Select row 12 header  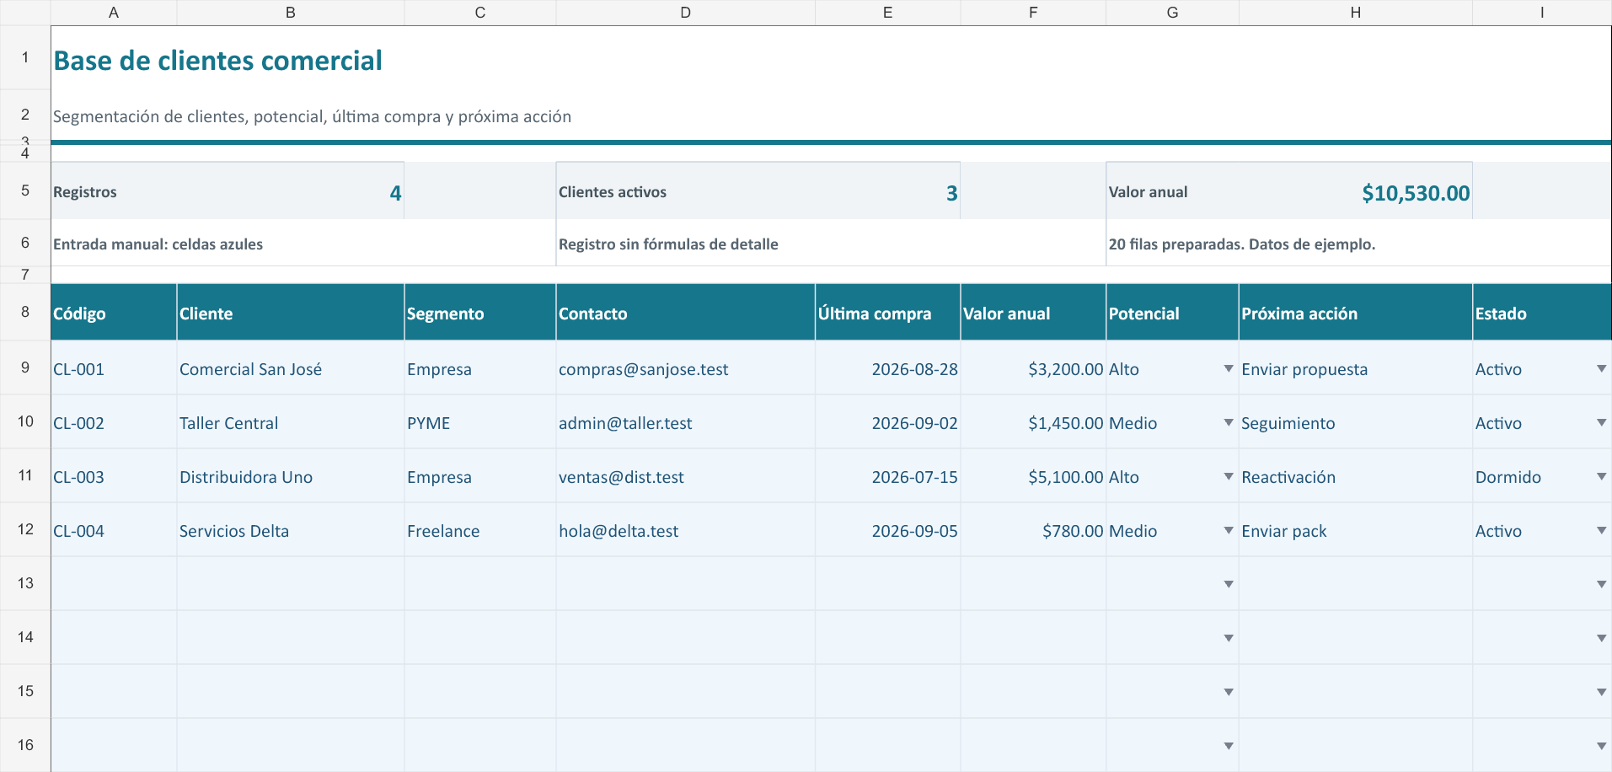coord(25,529)
